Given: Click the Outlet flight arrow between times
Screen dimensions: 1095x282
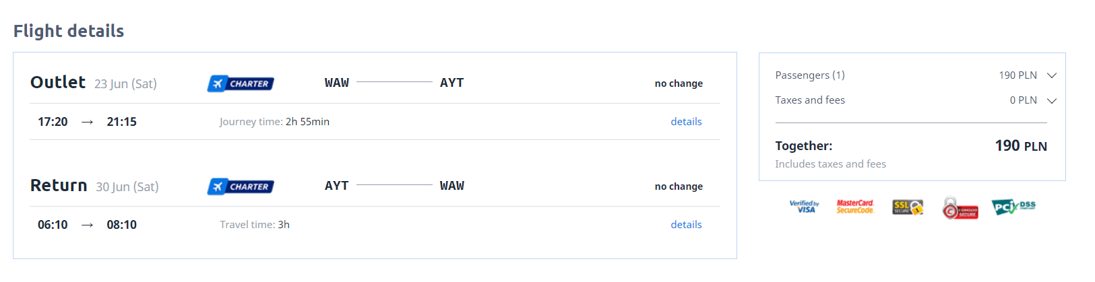Looking at the screenshot, I should click(87, 122).
